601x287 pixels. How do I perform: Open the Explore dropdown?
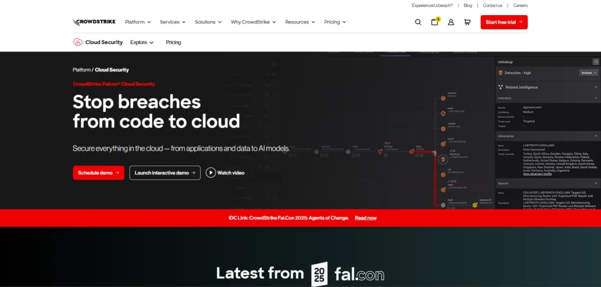pyautogui.click(x=142, y=43)
